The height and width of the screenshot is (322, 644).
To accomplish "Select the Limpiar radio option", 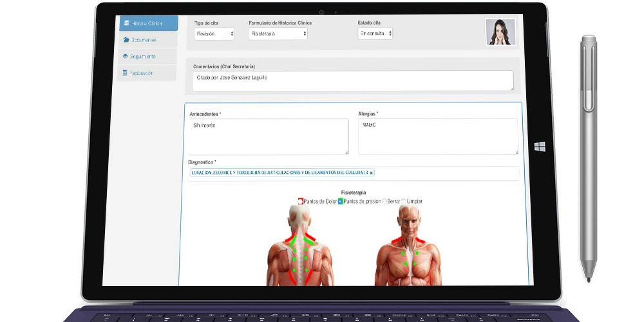I will pyautogui.click(x=403, y=201).
